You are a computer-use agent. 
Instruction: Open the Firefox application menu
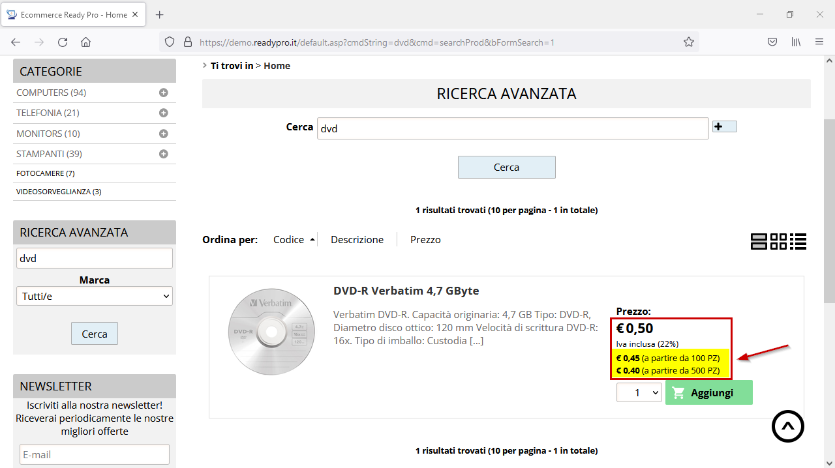coord(819,42)
